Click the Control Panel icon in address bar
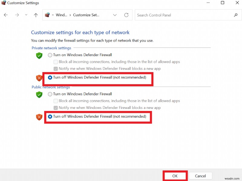This screenshot has height=181, width=242. tap(47, 15)
